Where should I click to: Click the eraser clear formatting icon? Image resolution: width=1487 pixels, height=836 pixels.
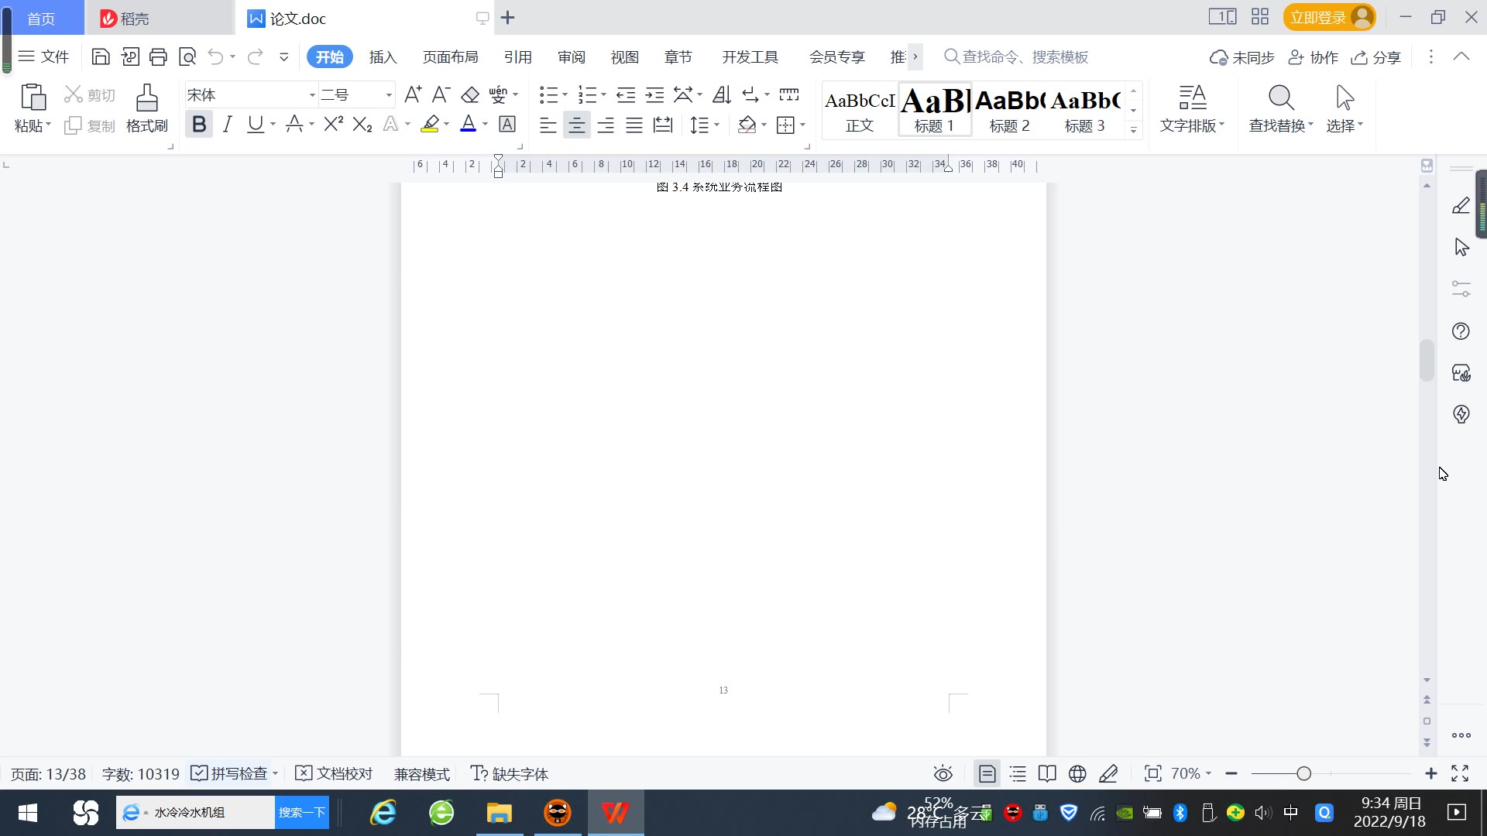pos(469,95)
